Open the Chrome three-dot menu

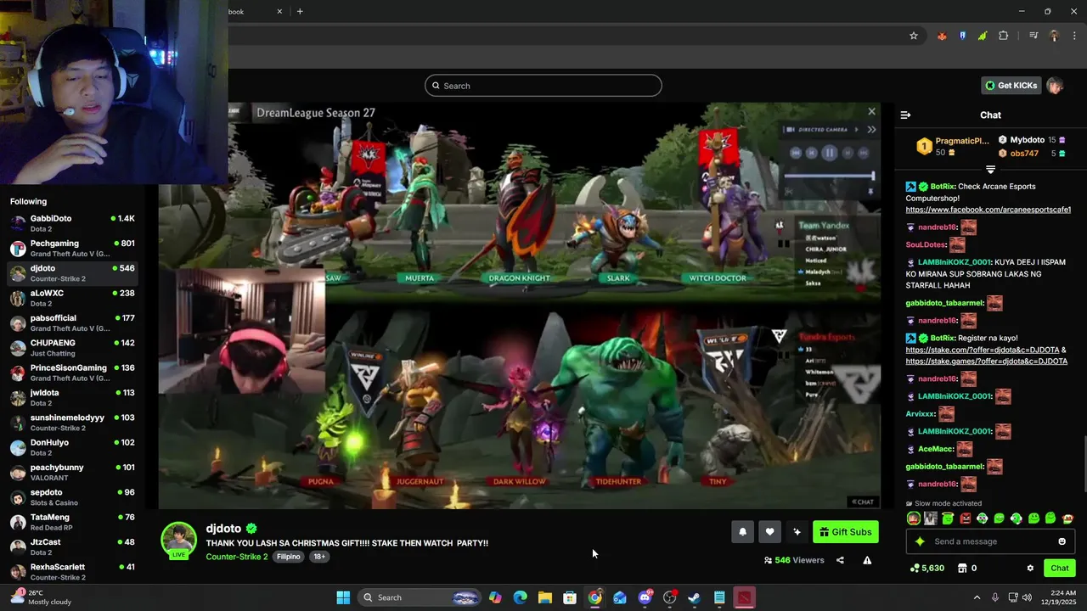1074,36
